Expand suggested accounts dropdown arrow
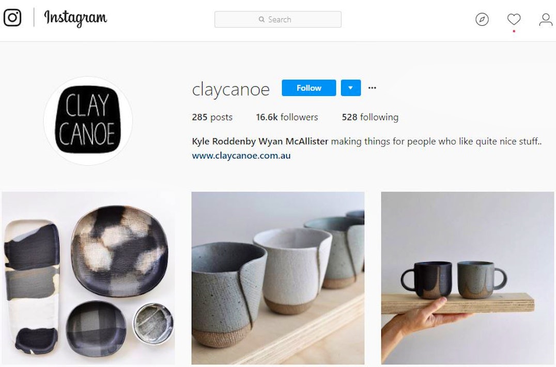 (351, 88)
